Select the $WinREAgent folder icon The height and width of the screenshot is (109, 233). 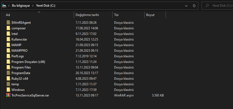8,23
